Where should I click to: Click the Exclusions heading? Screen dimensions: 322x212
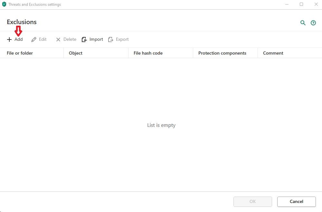[x=22, y=22]
